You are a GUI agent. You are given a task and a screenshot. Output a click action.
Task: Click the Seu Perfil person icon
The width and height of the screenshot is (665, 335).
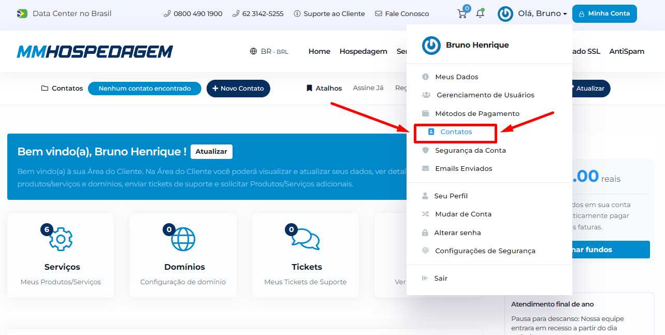click(x=425, y=196)
